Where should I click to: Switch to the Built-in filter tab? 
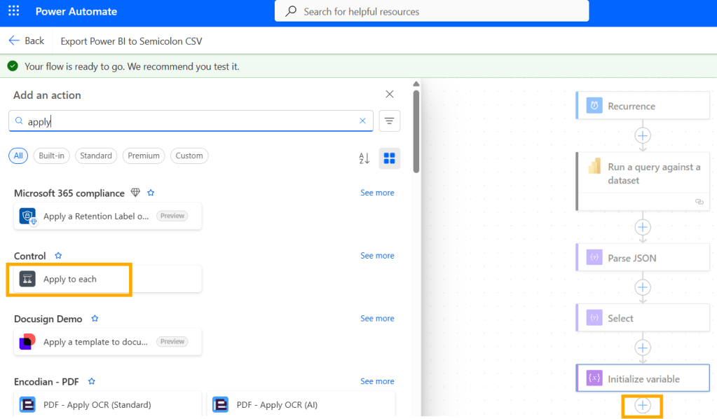point(50,156)
